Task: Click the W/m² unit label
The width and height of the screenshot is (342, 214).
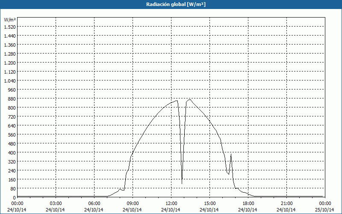Action: tap(10, 20)
